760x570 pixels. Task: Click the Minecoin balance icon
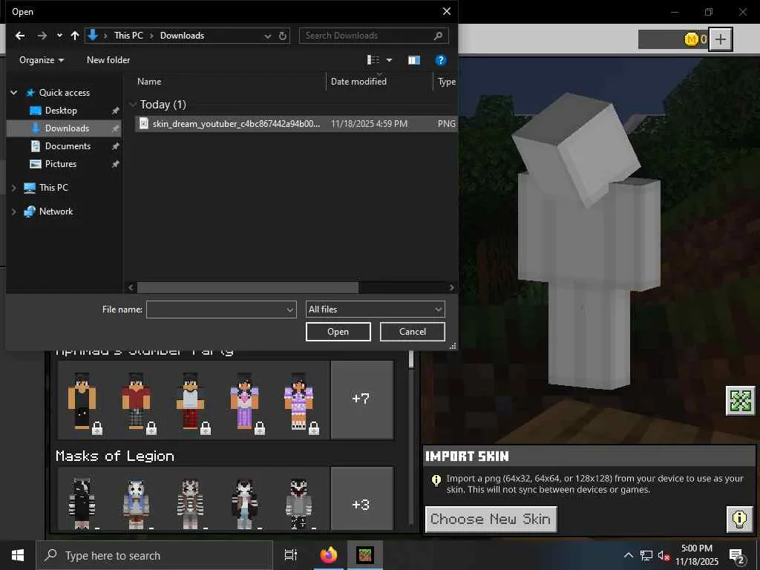click(x=691, y=39)
